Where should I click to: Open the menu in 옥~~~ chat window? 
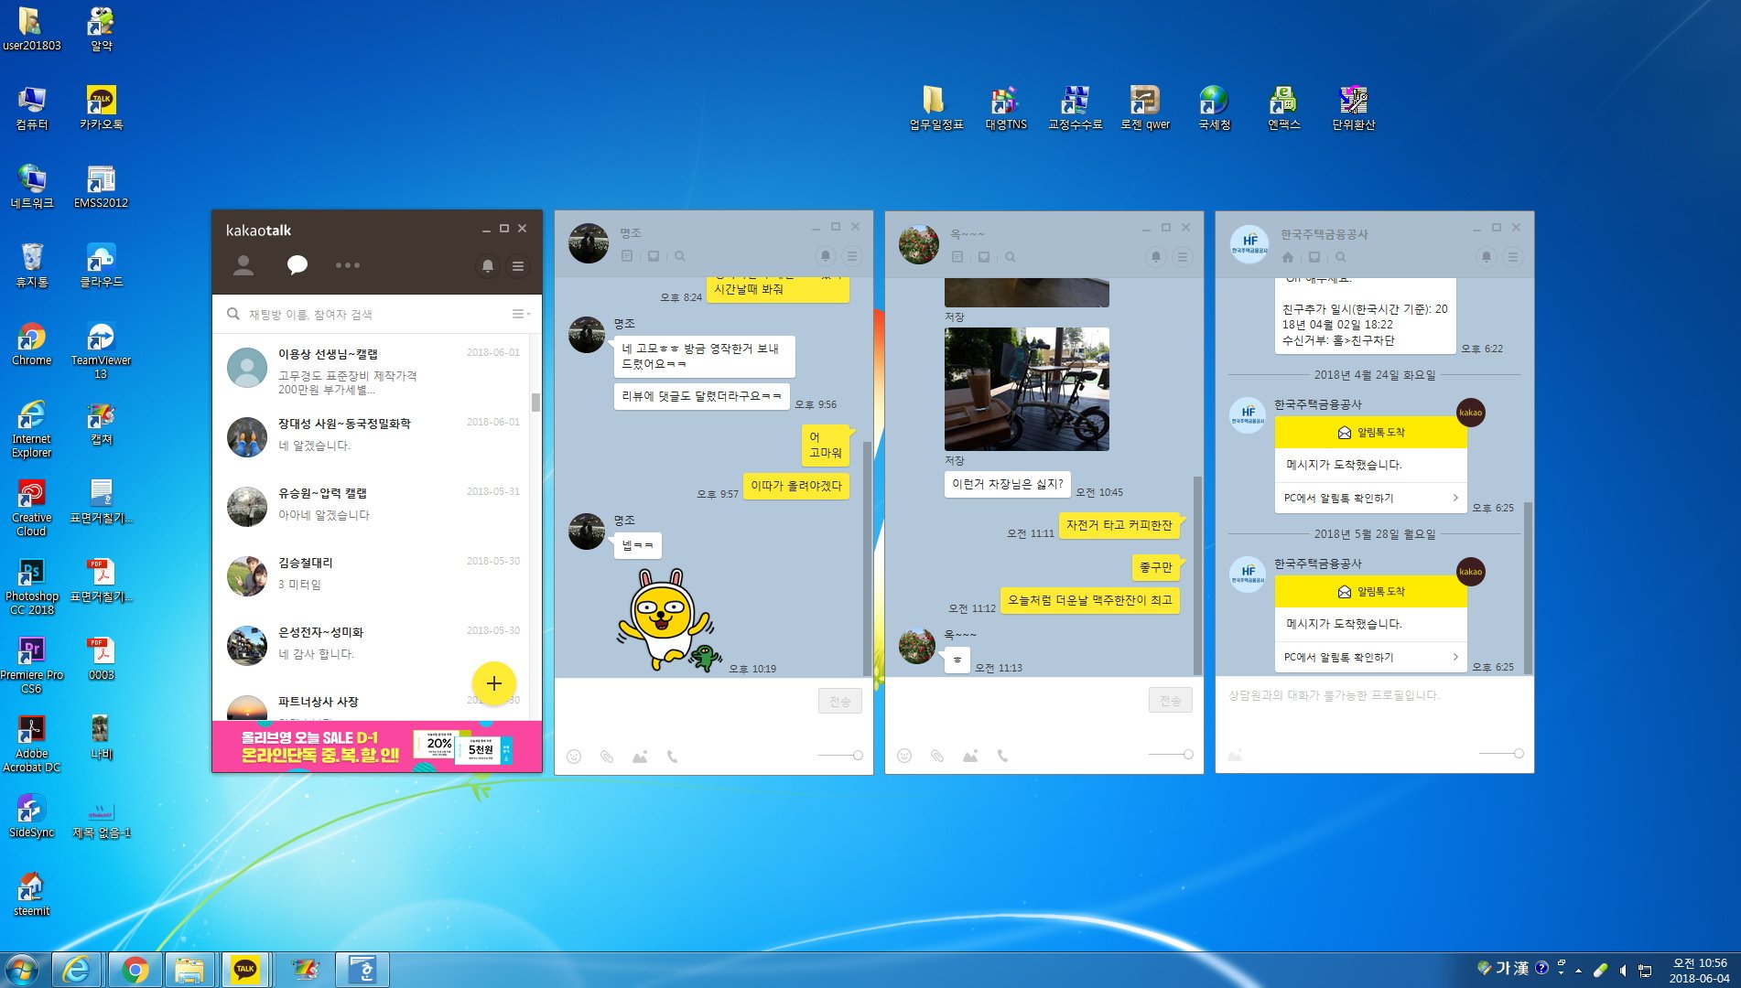coord(1183,256)
